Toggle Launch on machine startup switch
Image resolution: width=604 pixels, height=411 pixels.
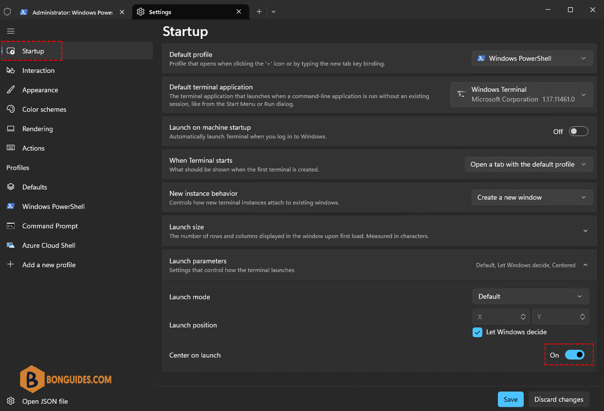point(578,132)
